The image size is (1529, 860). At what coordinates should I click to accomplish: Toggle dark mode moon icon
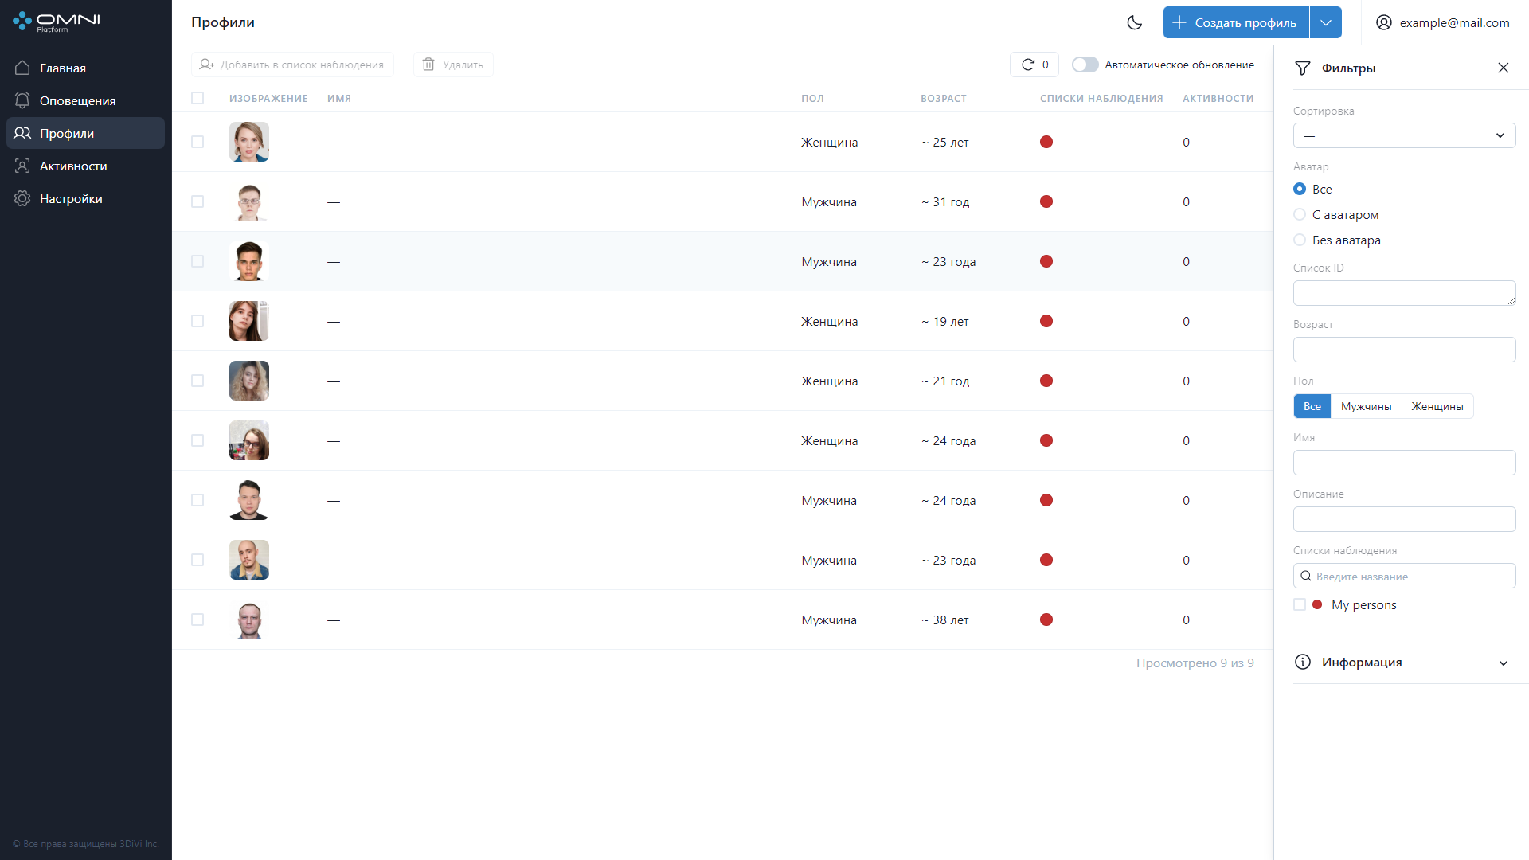tap(1135, 22)
